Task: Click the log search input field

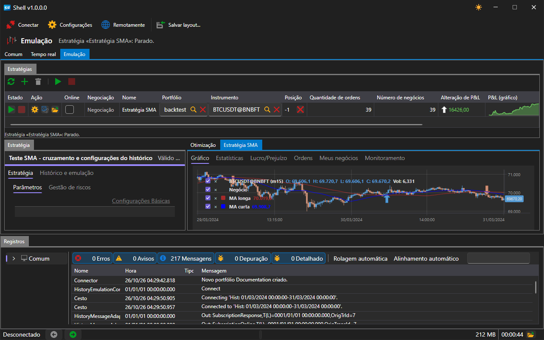Action: tap(499, 258)
